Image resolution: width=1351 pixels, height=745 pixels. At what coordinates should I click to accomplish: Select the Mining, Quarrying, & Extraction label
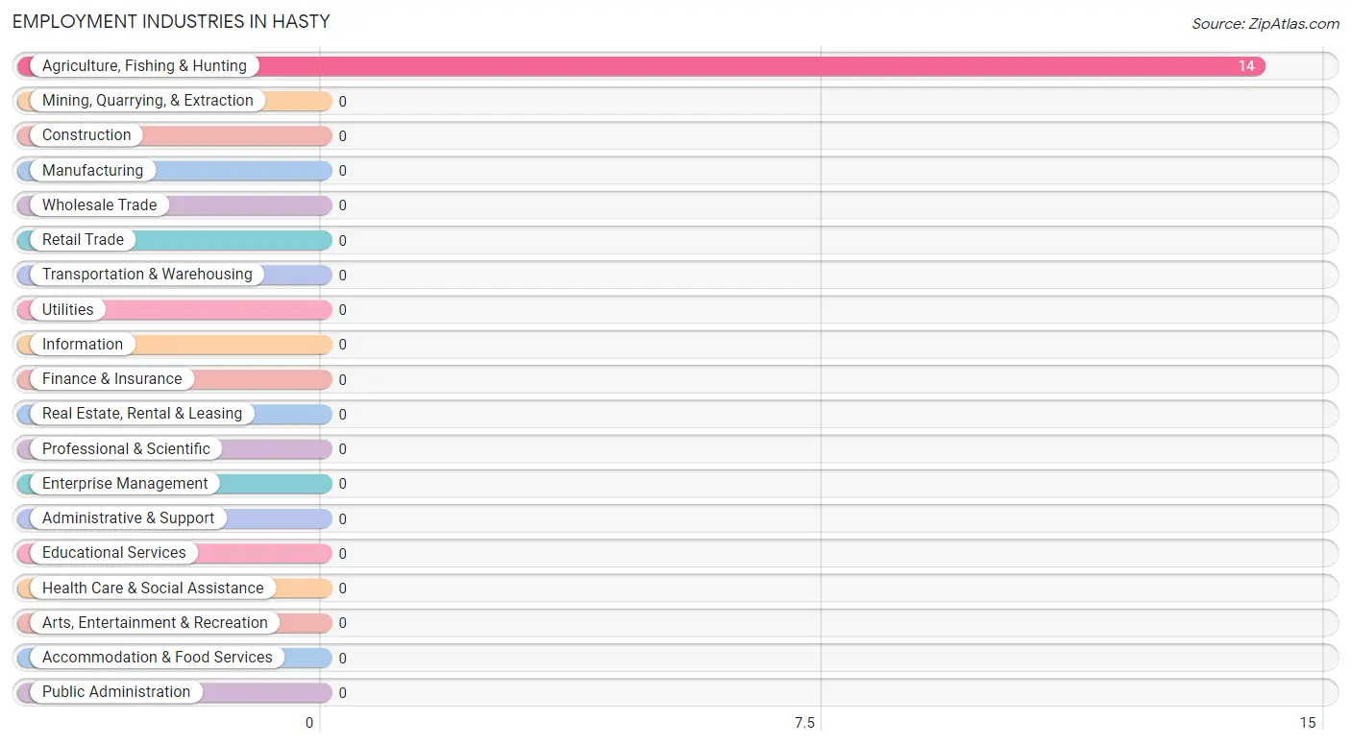pyautogui.click(x=148, y=101)
